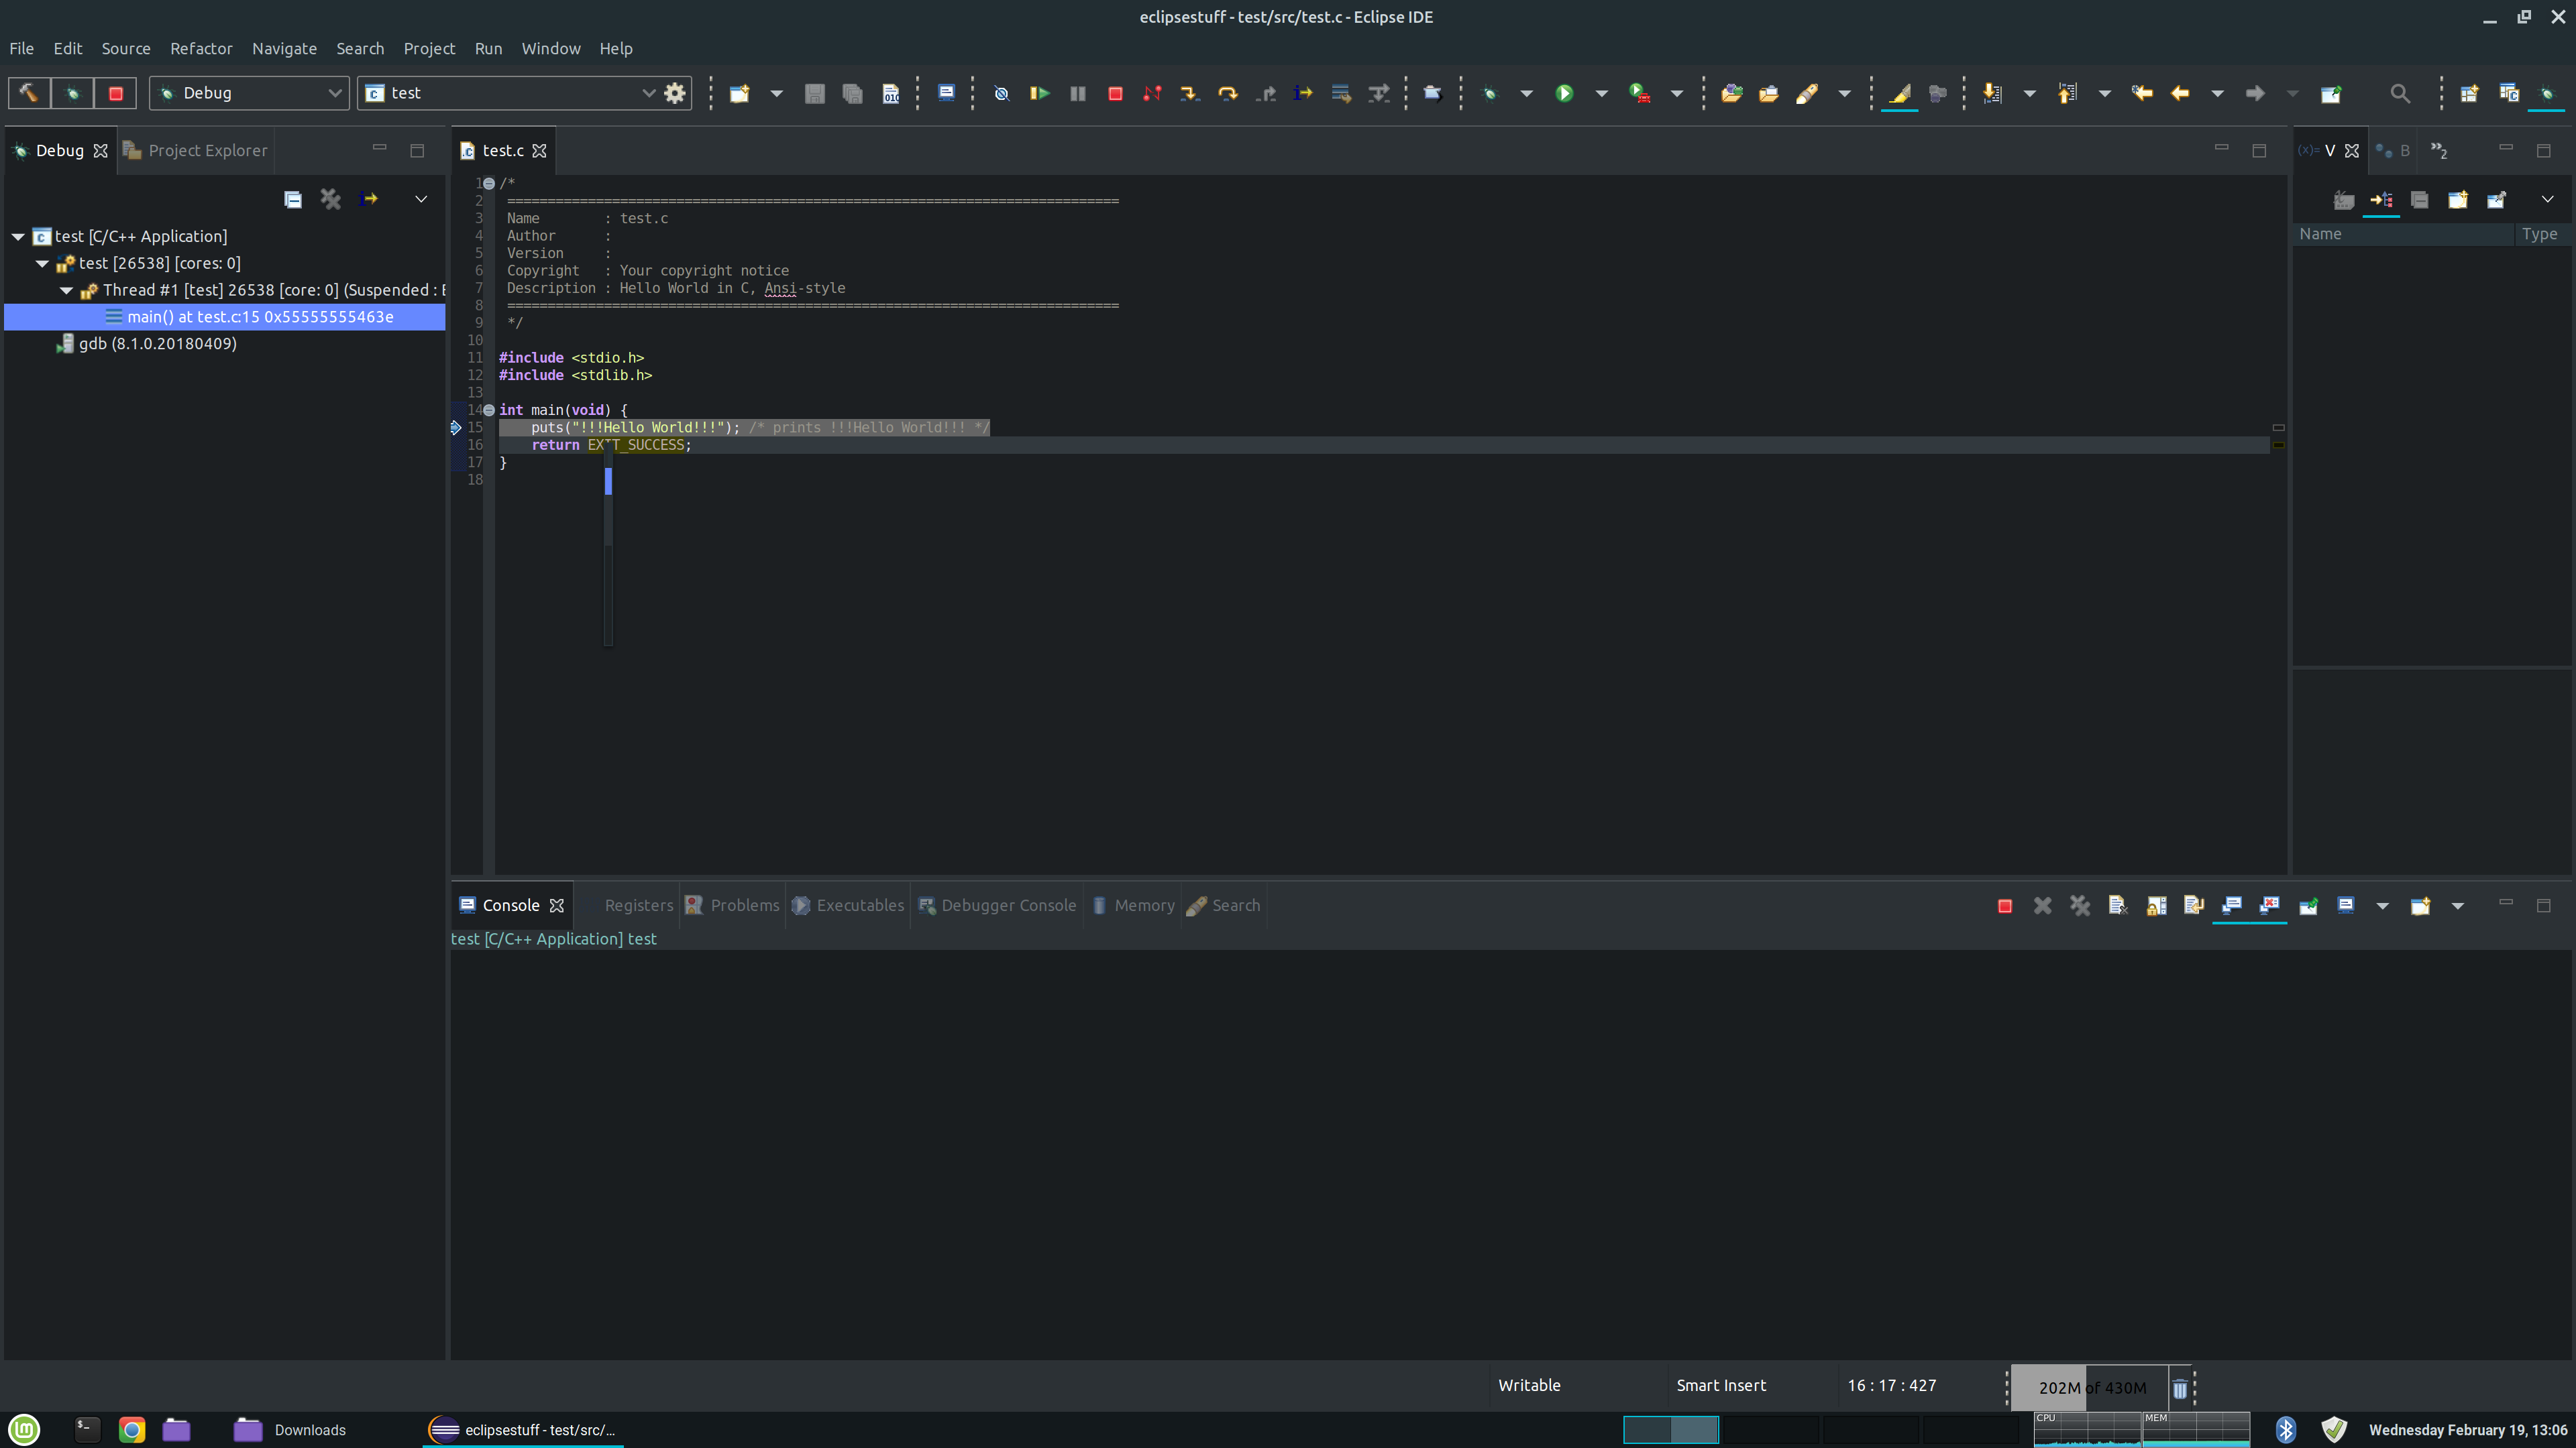
Task: Click Skip All Breakpoints icon
Action: click(1001, 93)
